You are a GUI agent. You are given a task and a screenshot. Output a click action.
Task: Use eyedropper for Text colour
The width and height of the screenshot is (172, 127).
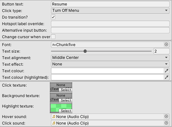166,71
